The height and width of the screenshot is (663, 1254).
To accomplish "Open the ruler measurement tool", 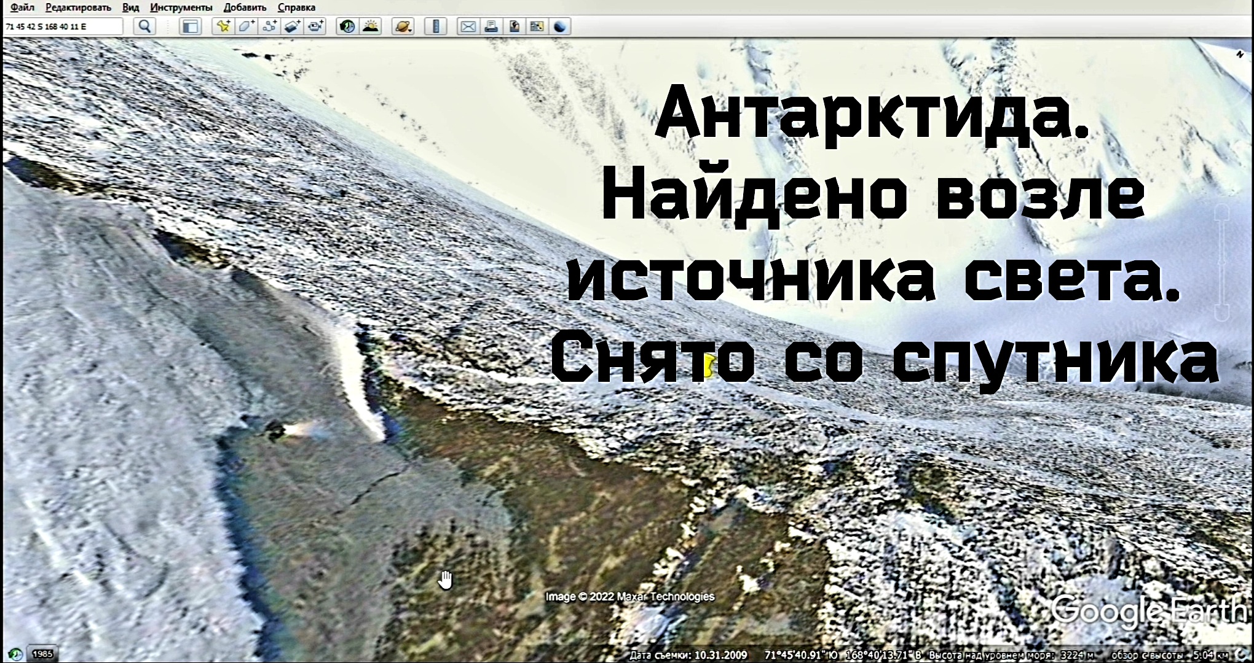I will pos(436,26).
